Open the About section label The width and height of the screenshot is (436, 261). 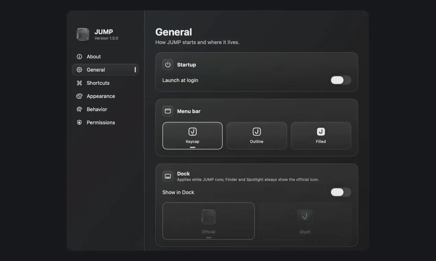coord(94,57)
